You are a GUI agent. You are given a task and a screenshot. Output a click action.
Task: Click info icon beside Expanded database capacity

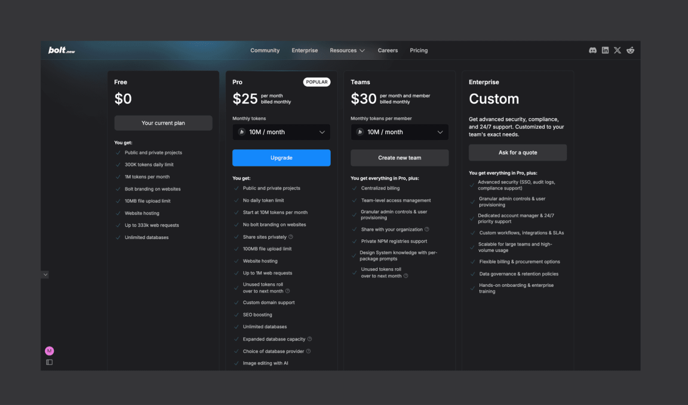pos(310,339)
